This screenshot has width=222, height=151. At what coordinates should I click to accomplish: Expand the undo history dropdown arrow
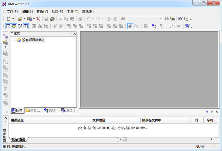coord(93,19)
